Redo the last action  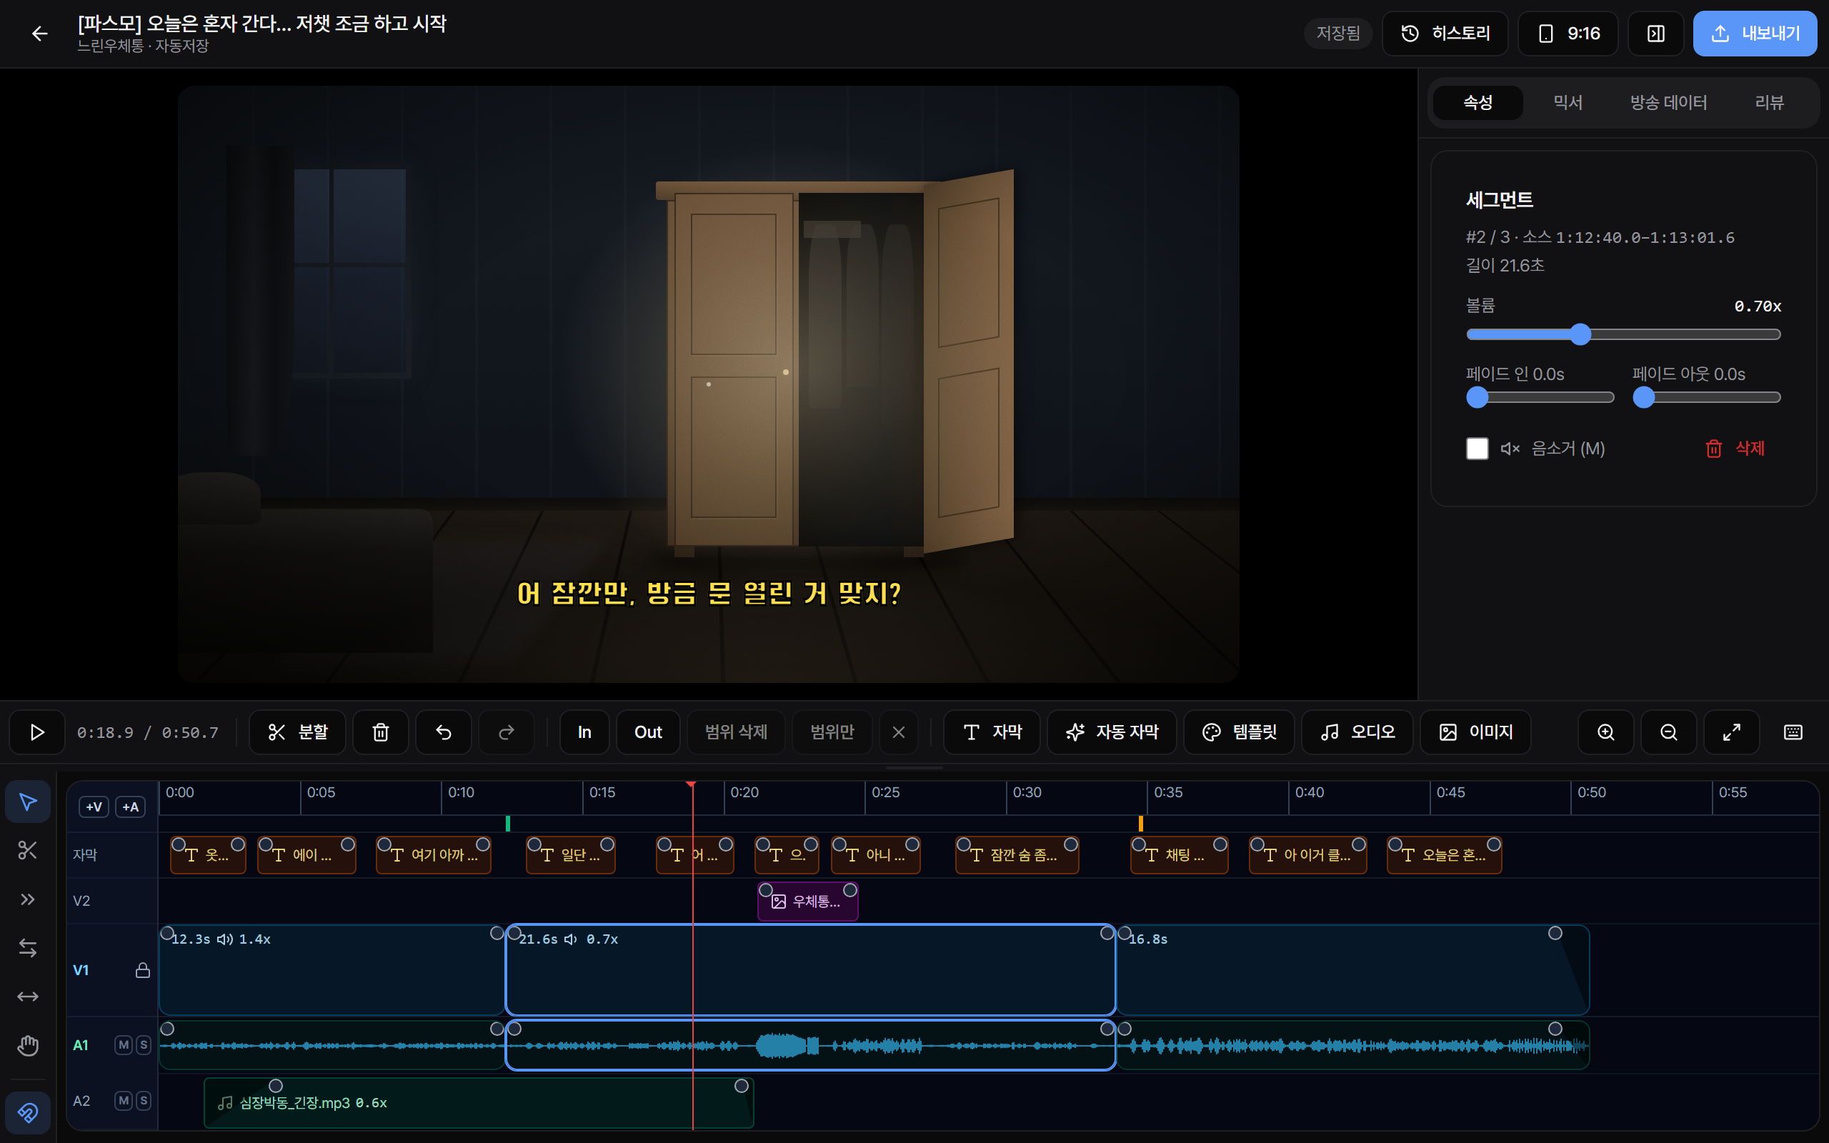(507, 732)
